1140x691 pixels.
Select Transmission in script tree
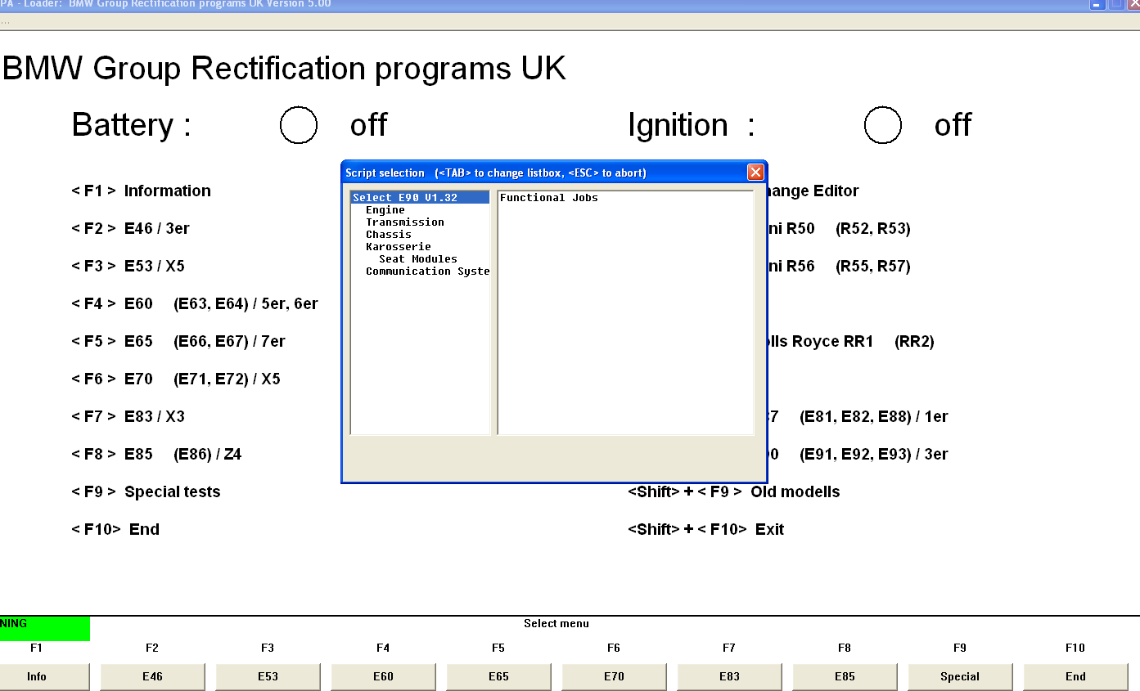[x=404, y=222]
